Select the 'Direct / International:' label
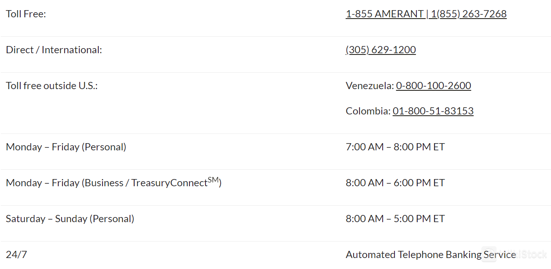Viewport: 551px width, 269px height. (54, 50)
